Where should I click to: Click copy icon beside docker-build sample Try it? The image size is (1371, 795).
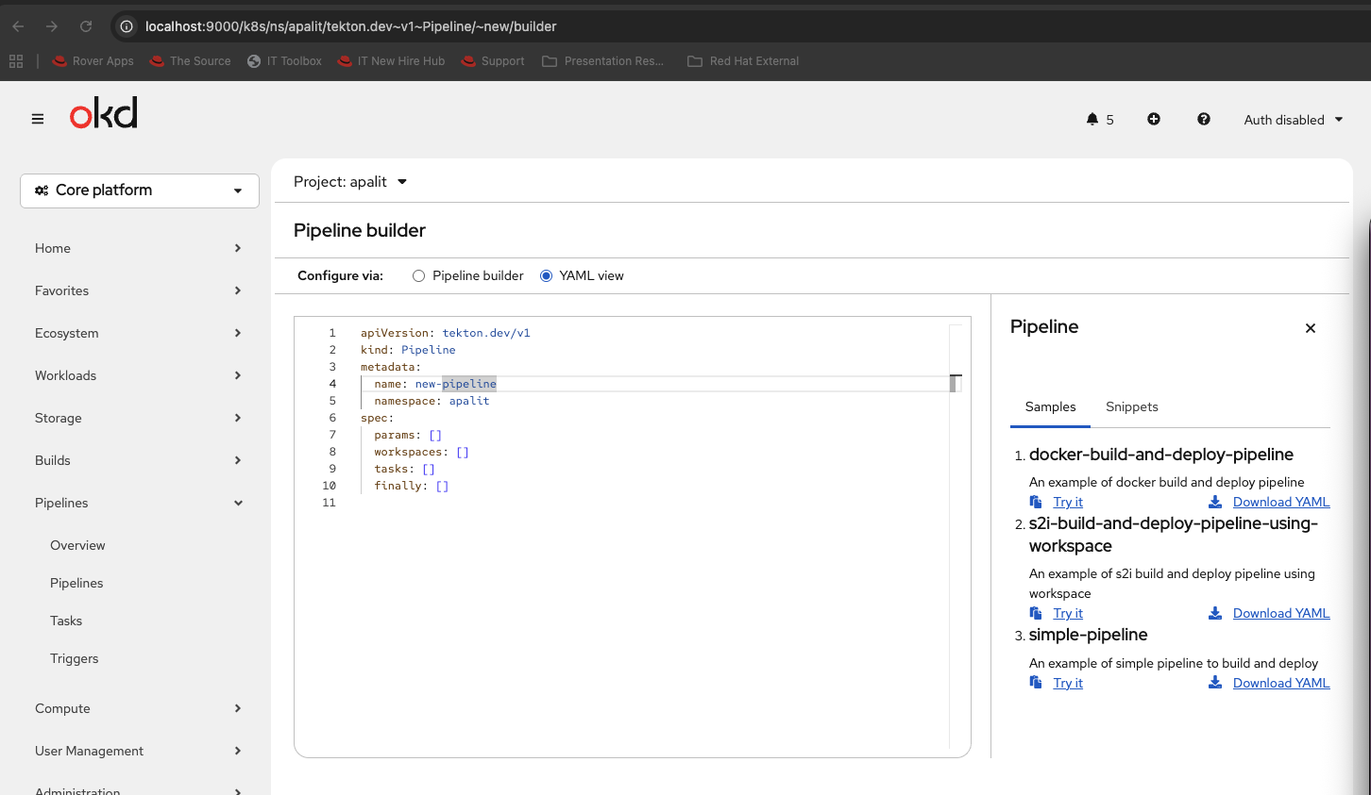pyautogui.click(x=1036, y=502)
